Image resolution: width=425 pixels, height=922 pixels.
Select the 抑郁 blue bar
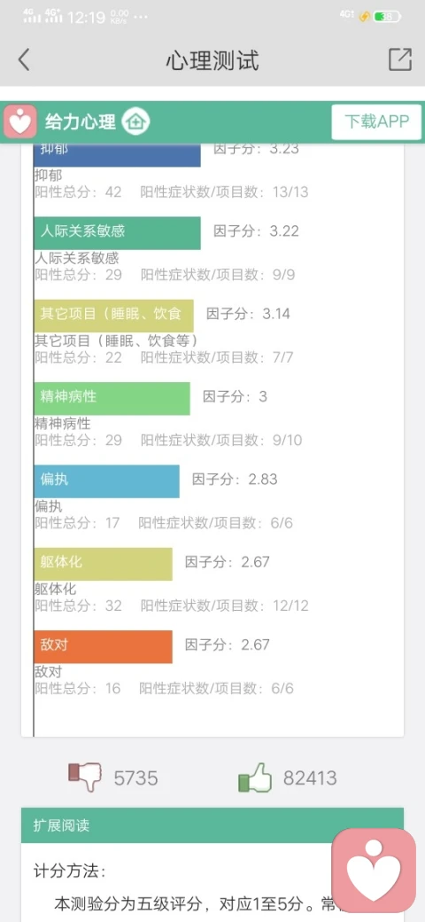pyautogui.click(x=118, y=154)
